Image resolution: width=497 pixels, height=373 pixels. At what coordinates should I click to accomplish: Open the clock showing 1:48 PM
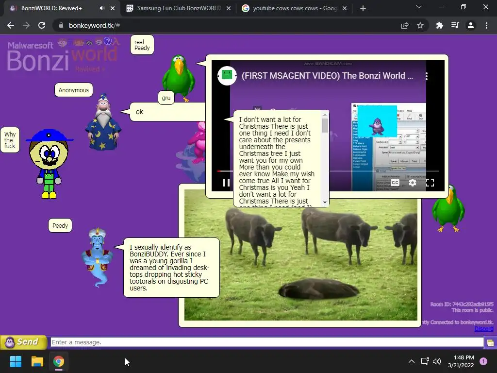point(461,361)
